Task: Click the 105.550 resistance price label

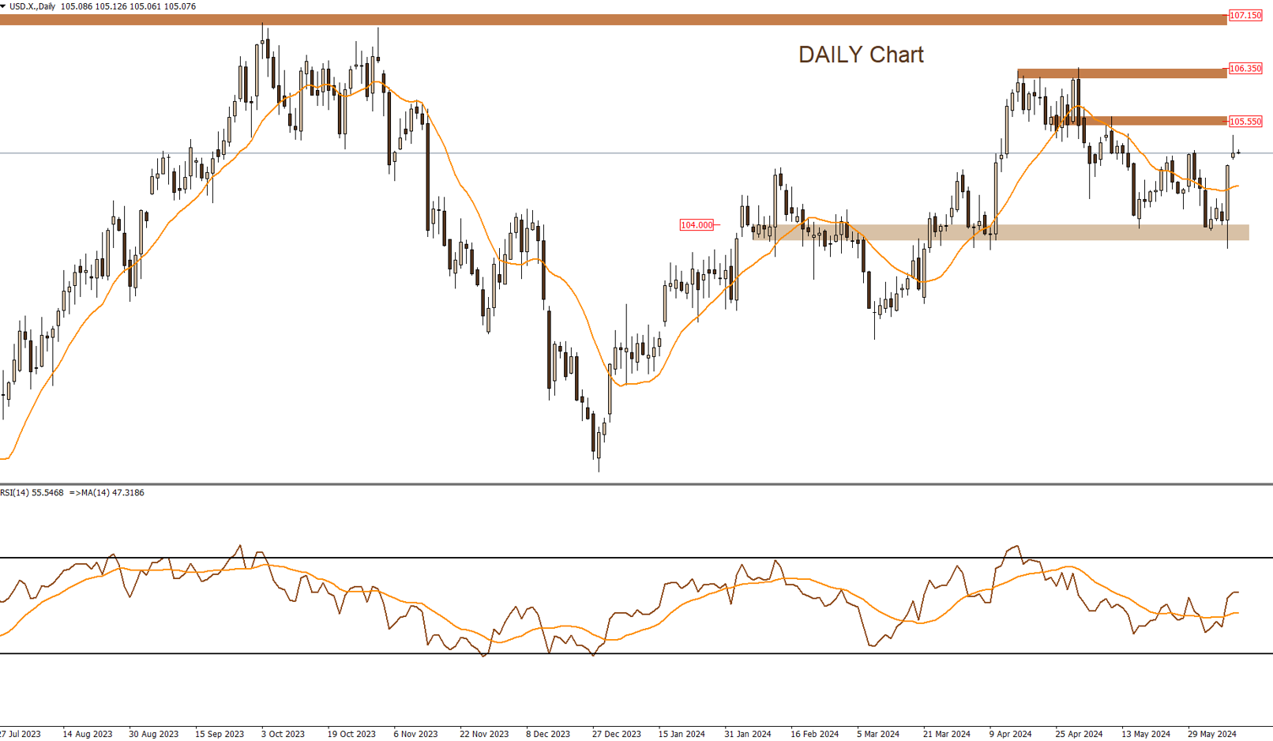Action: (x=1245, y=122)
